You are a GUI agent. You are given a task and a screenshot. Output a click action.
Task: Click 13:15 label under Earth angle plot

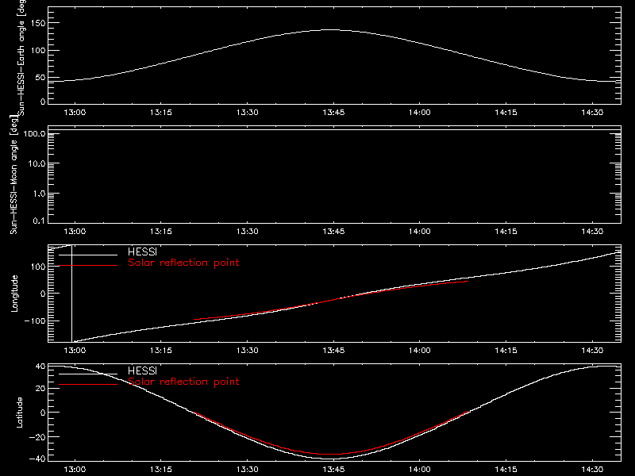[161, 112]
